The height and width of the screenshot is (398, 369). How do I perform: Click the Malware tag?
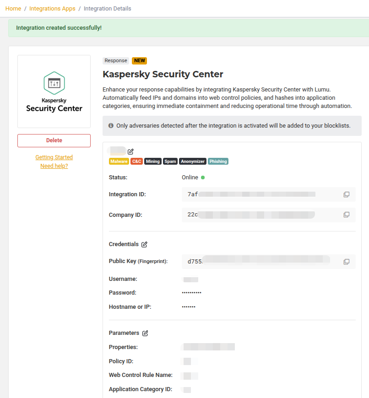click(x=119, y=161)
